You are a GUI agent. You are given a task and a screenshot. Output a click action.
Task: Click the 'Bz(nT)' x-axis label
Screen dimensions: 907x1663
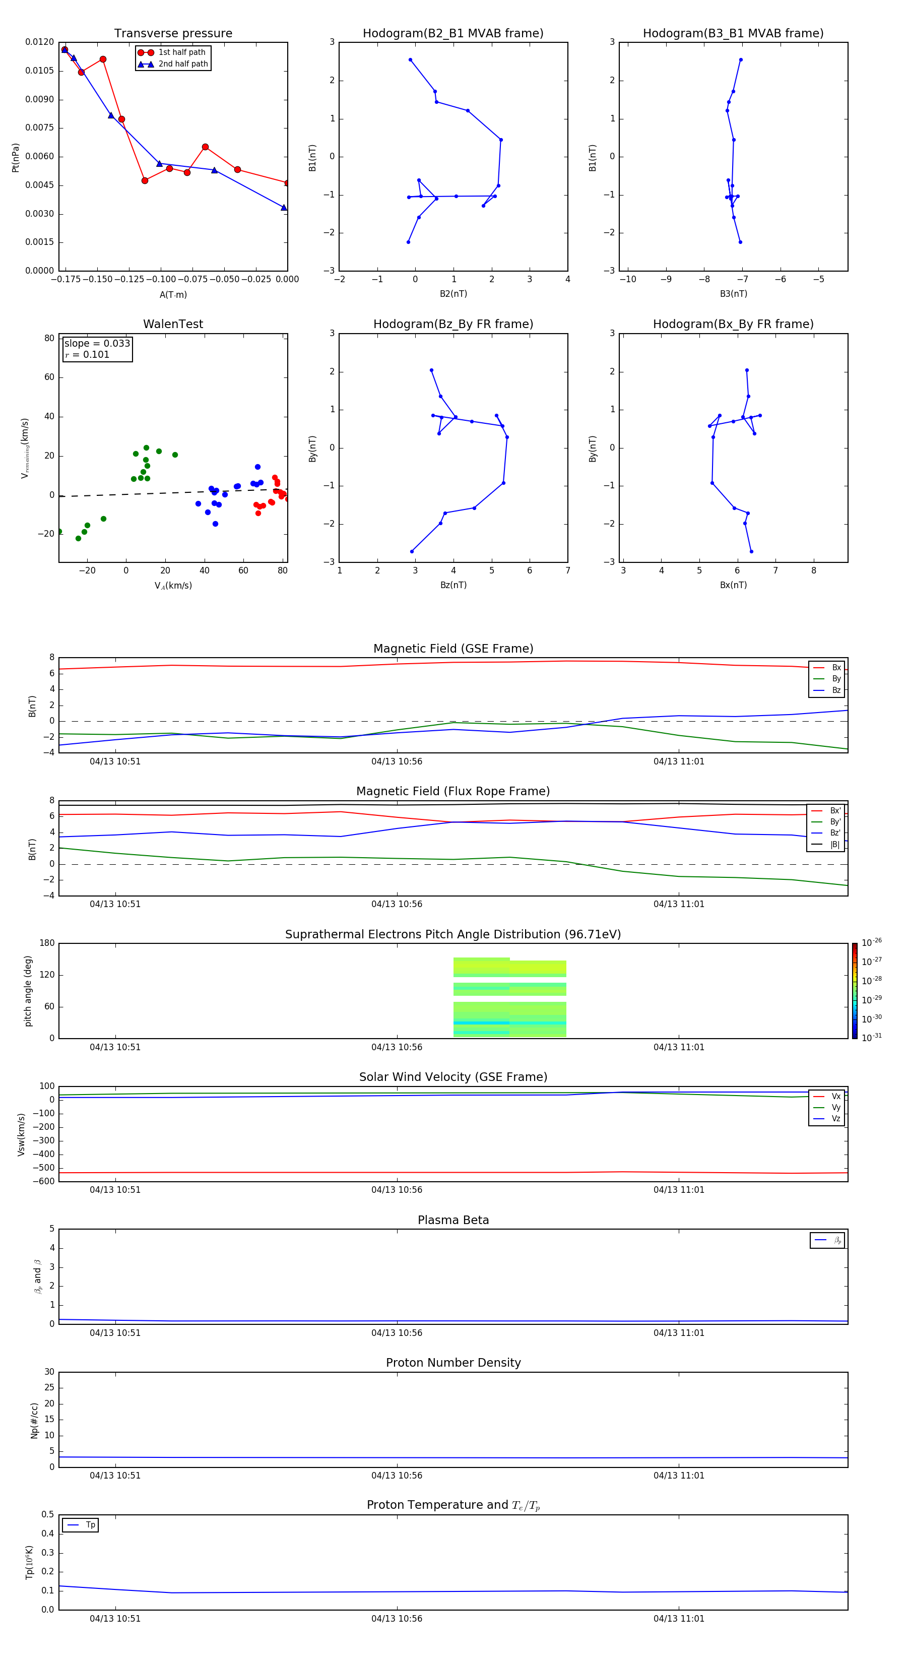(453, 585)
